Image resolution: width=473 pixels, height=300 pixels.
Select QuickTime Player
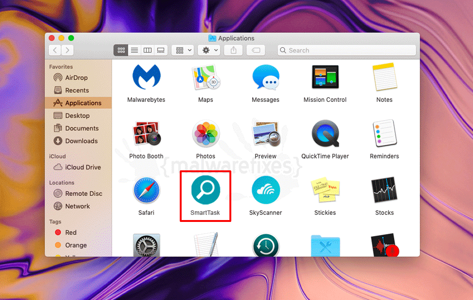[x=325, y=133]
